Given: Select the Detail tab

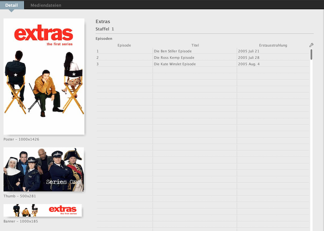Looking at the screenshot, I should click(12, 5).
